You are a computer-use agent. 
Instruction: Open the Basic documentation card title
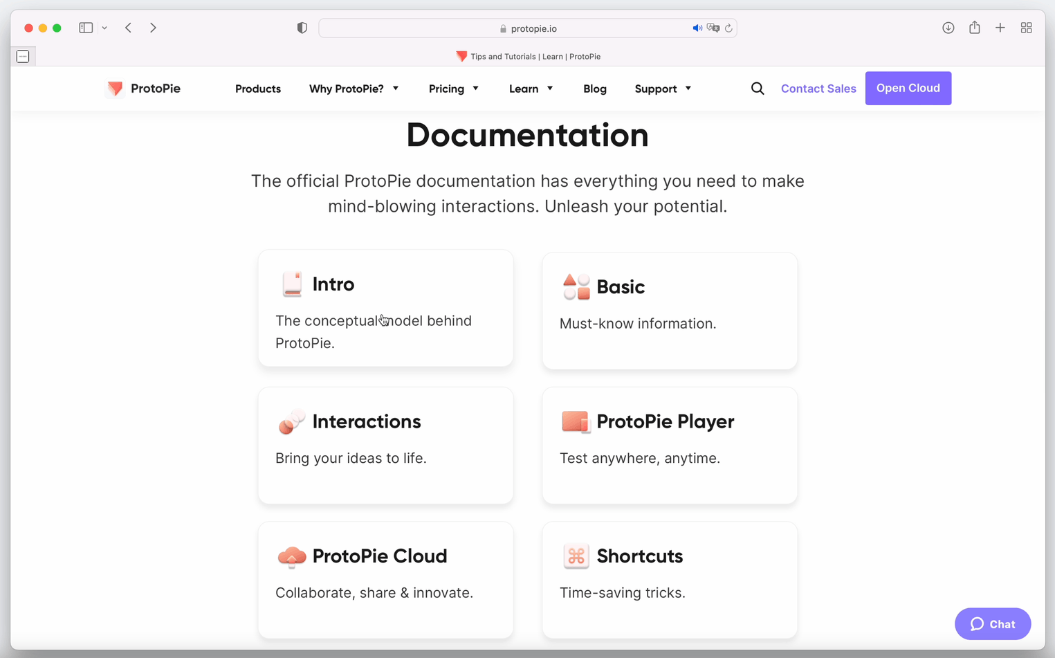pos(621,287)
